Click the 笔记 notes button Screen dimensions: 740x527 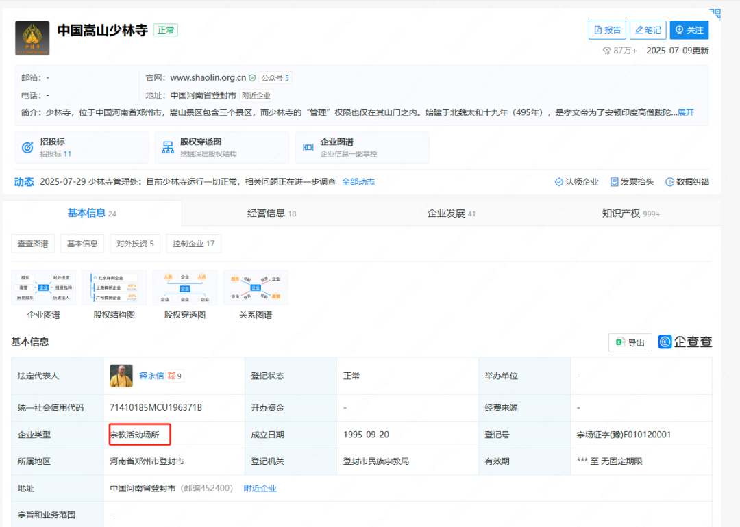pos(648,30)
